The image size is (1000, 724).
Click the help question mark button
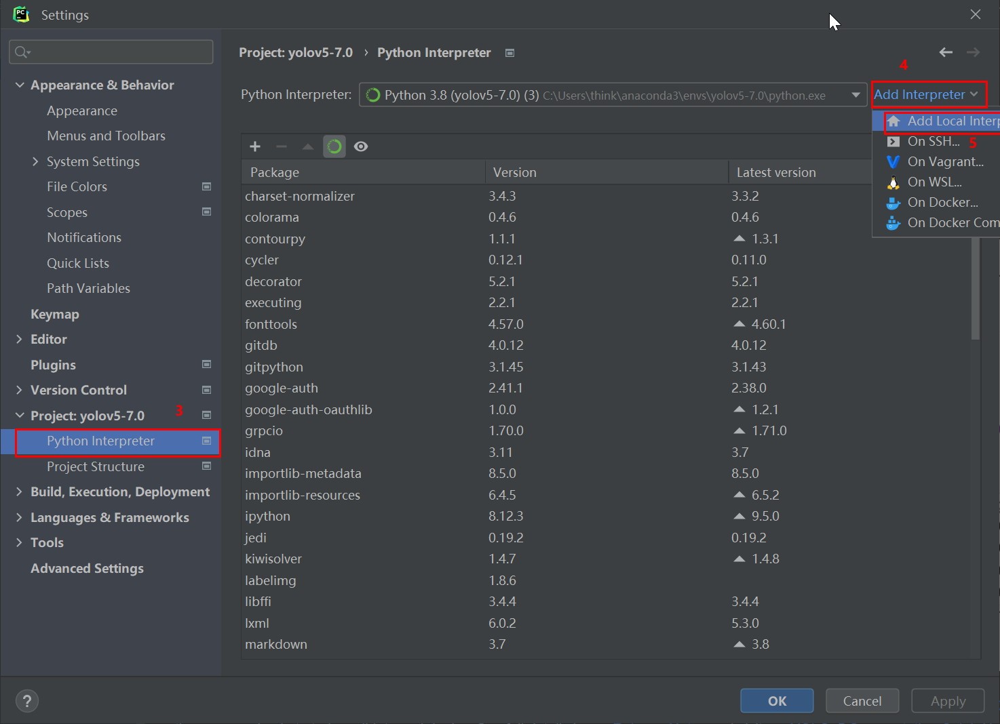[27, 701]
